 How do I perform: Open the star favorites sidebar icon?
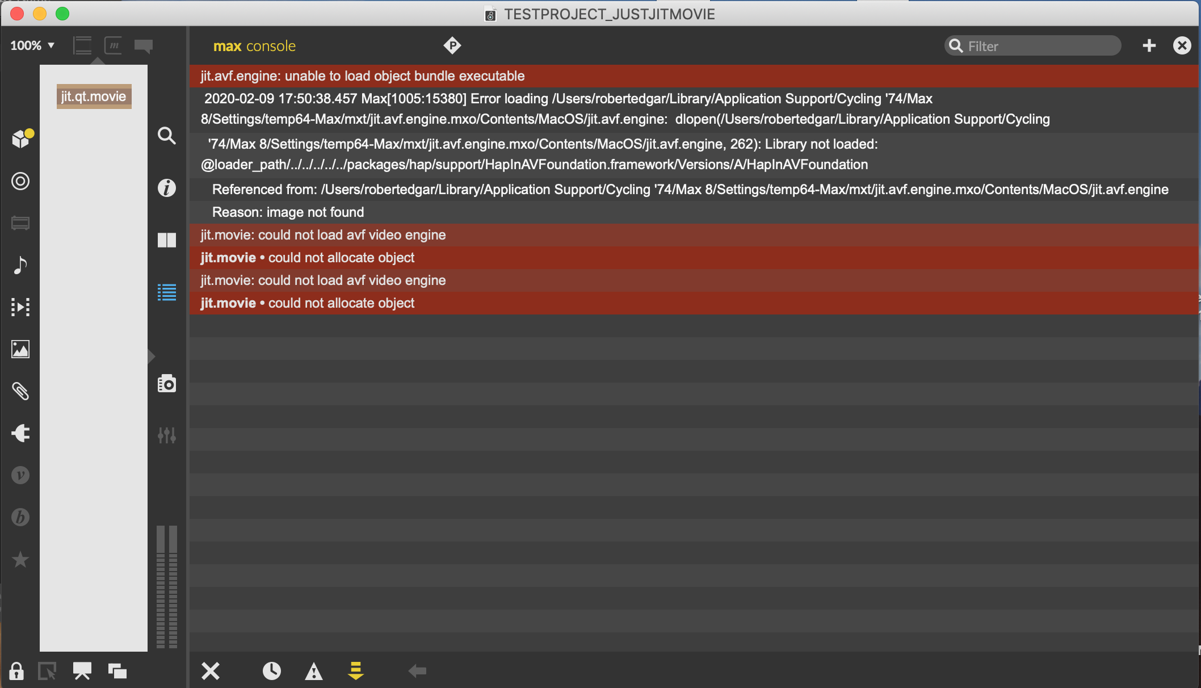(x=20, y=559)
